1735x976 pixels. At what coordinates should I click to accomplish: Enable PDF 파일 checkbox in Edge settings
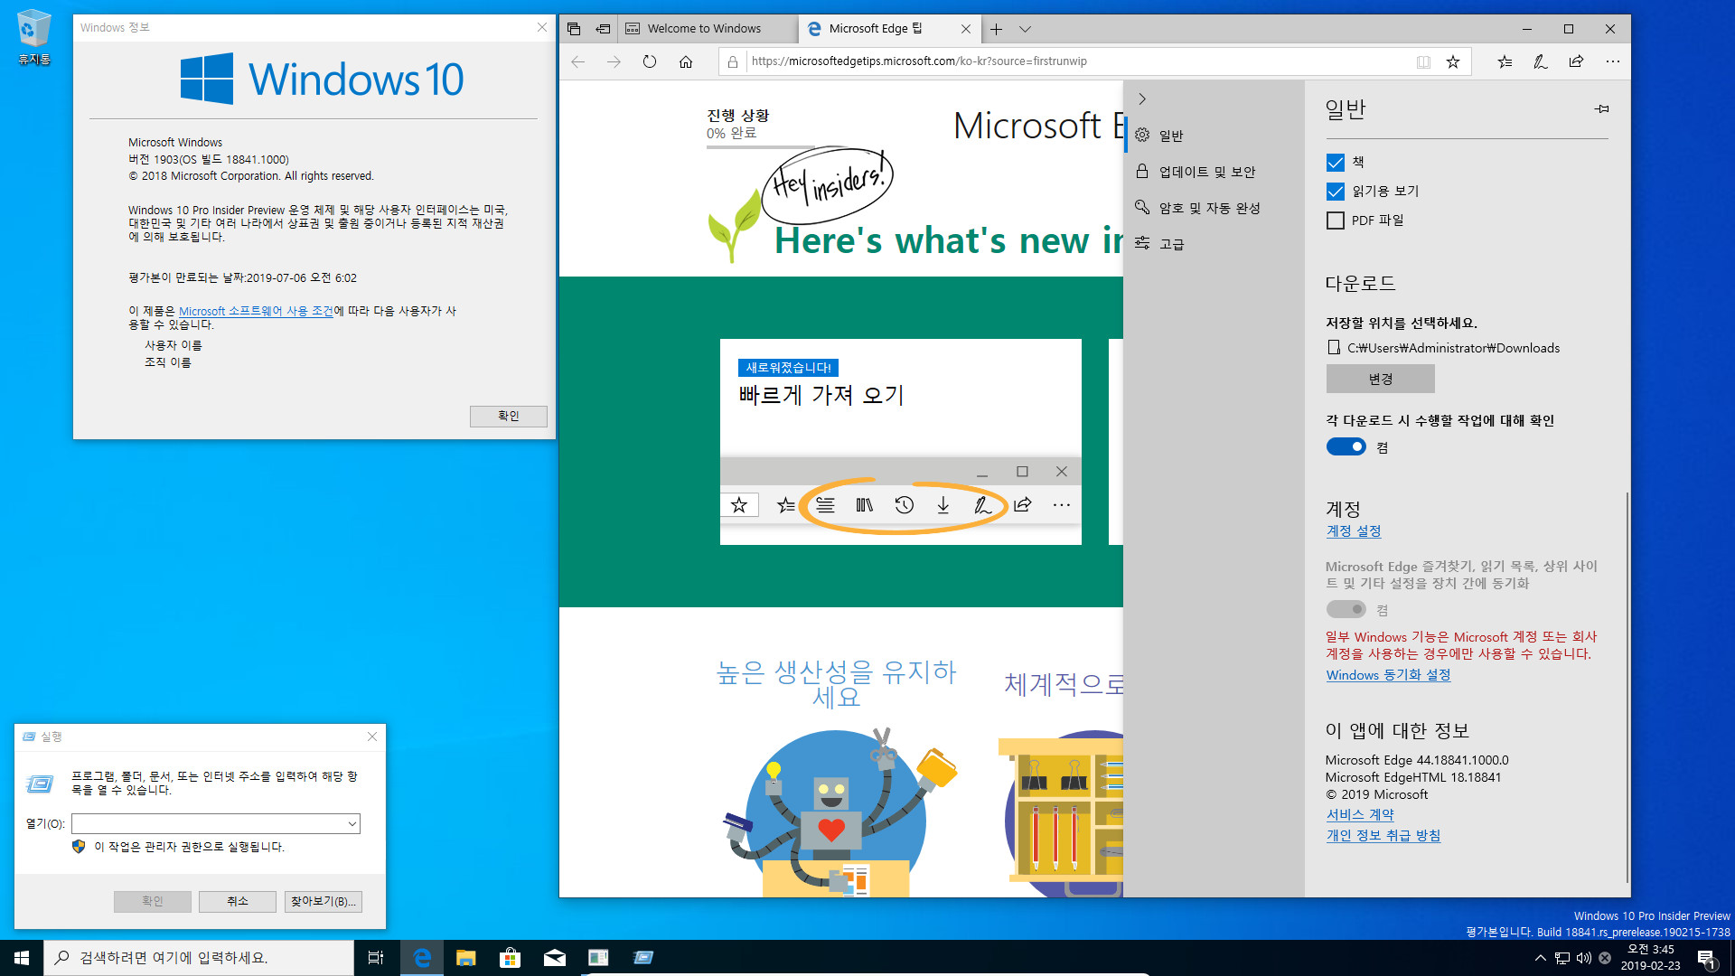(x=1335, y=220)
